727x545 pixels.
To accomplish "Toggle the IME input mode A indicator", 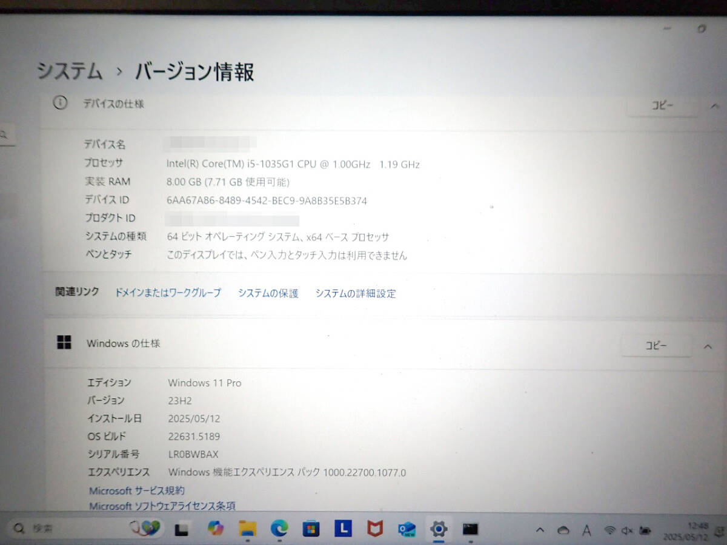I will [x=586, y=530].
